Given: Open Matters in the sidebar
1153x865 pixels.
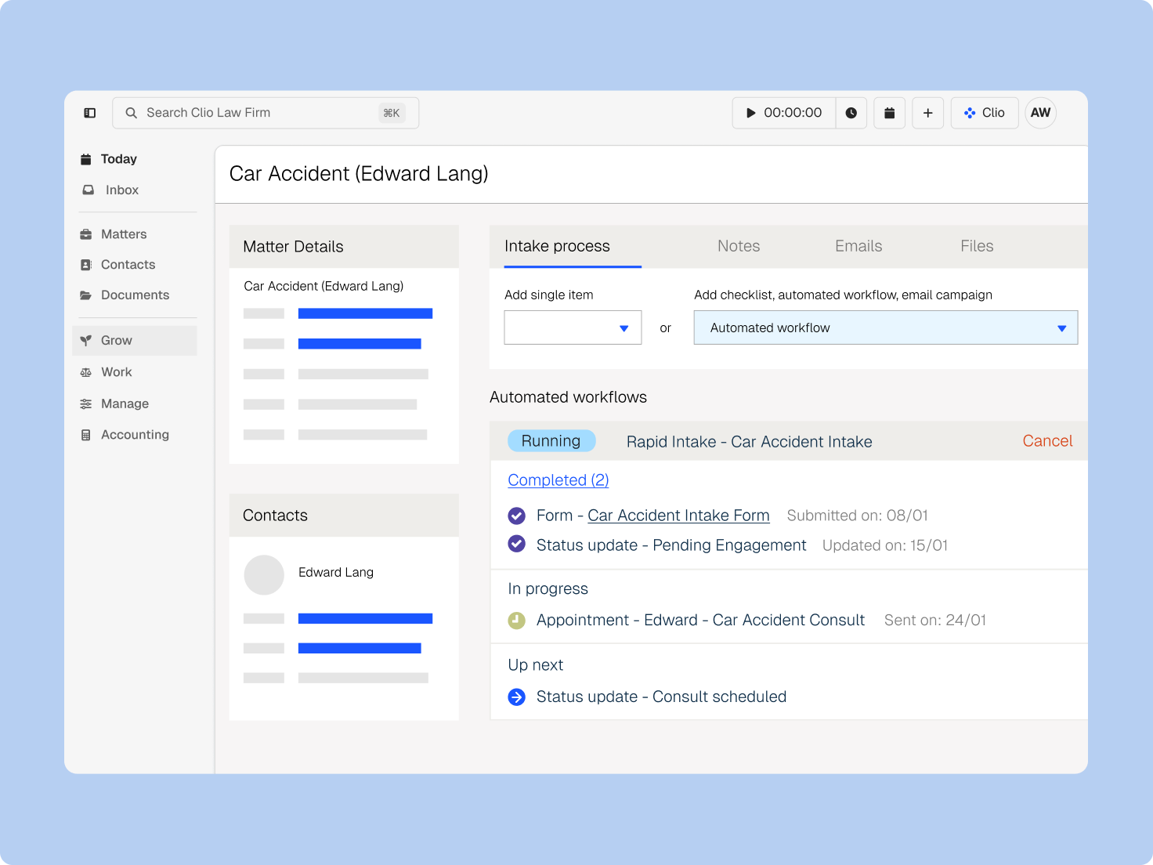Looking at the screenshot, I should coord(114,234).
